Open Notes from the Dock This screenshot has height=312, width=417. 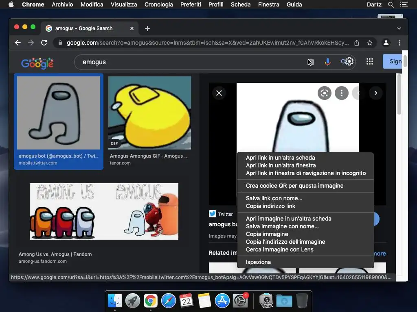click(x=204, y=301)
